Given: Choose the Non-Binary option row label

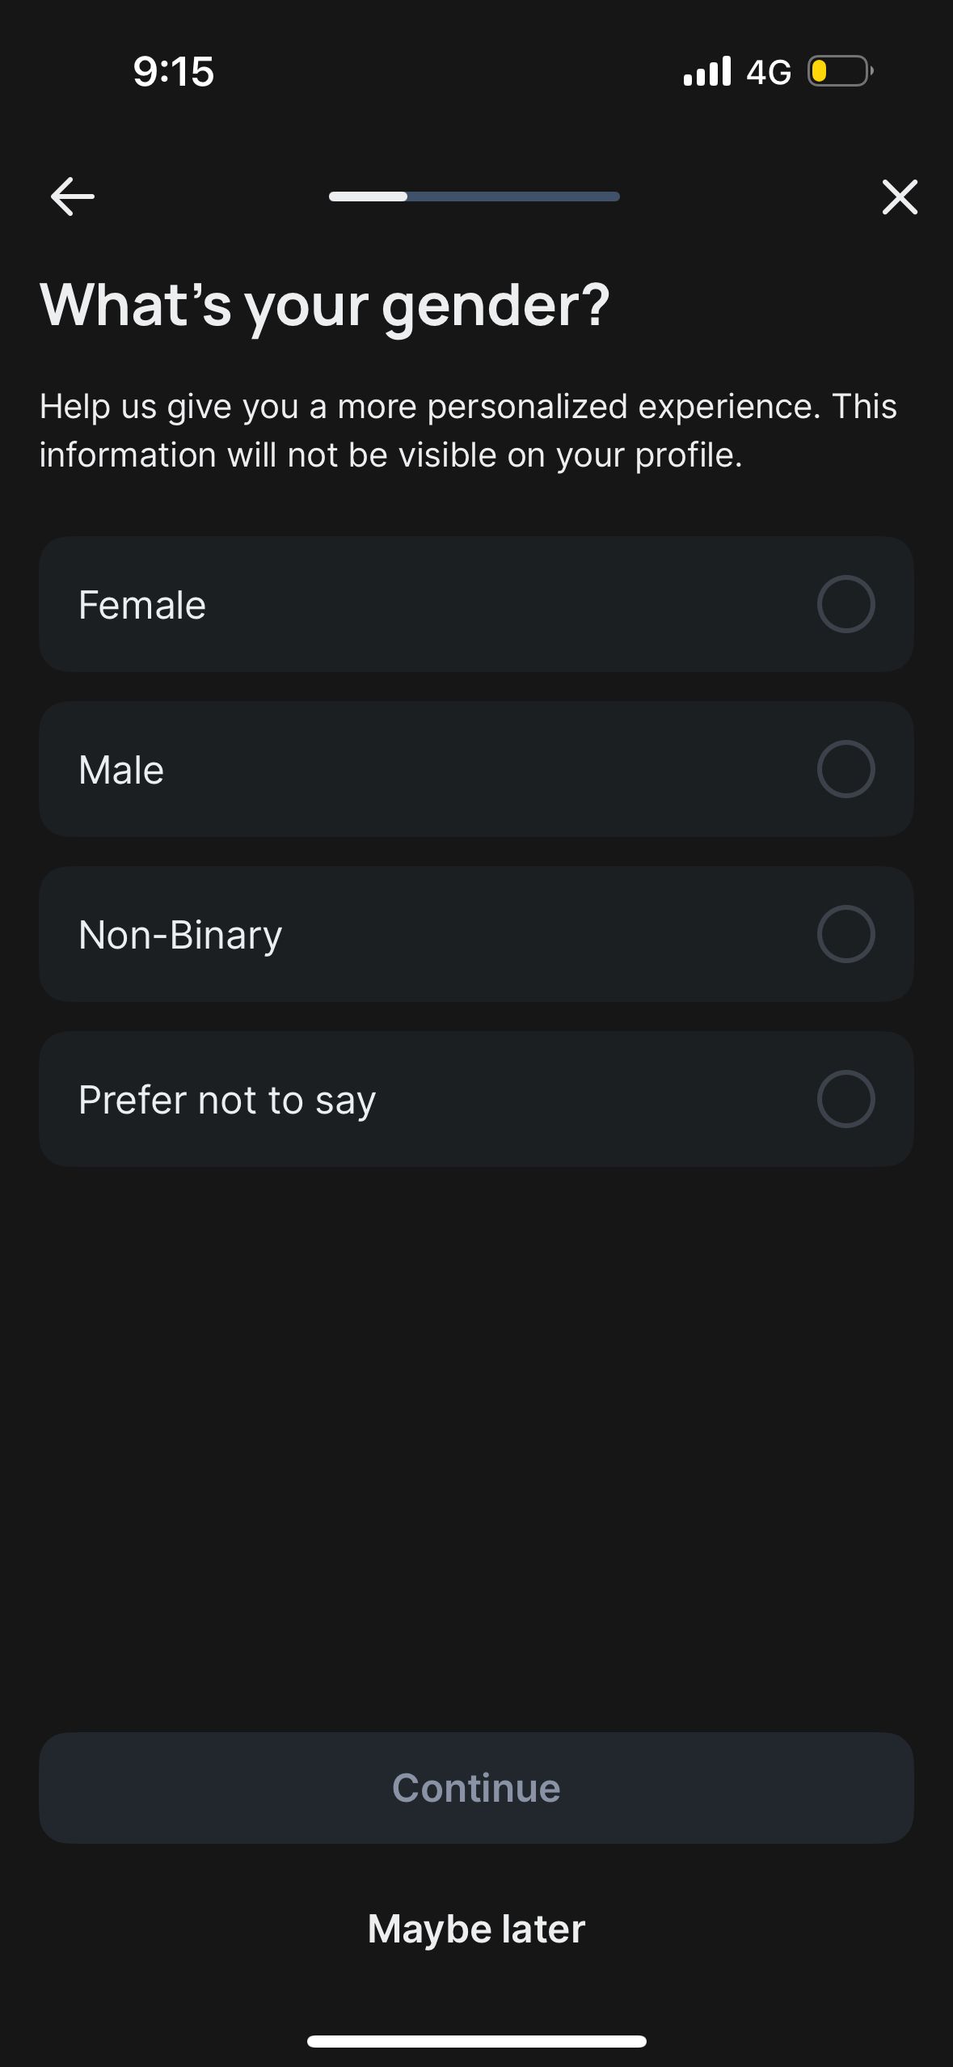Looking at the screenshot, I should 180,935.
